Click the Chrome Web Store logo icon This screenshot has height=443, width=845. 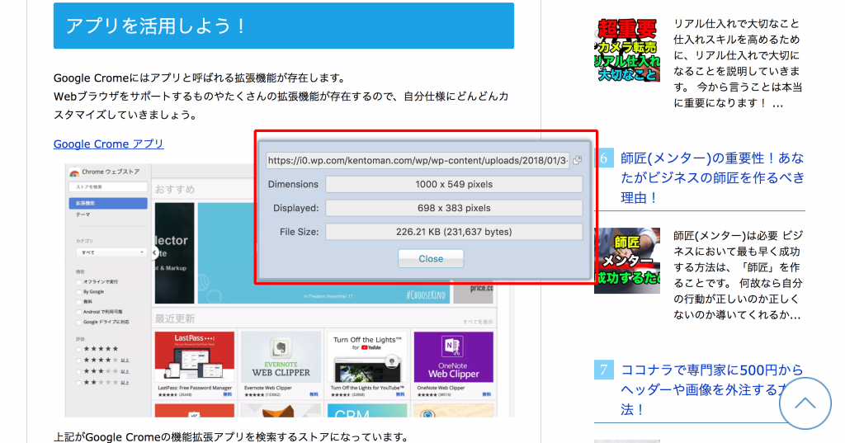point(74,172)
